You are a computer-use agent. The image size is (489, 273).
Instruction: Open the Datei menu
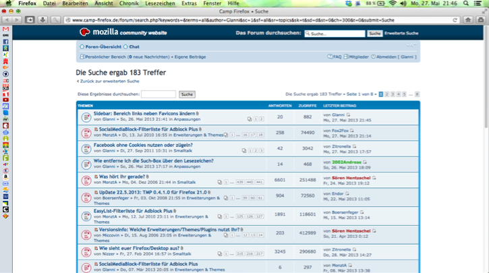pos(49,3)
